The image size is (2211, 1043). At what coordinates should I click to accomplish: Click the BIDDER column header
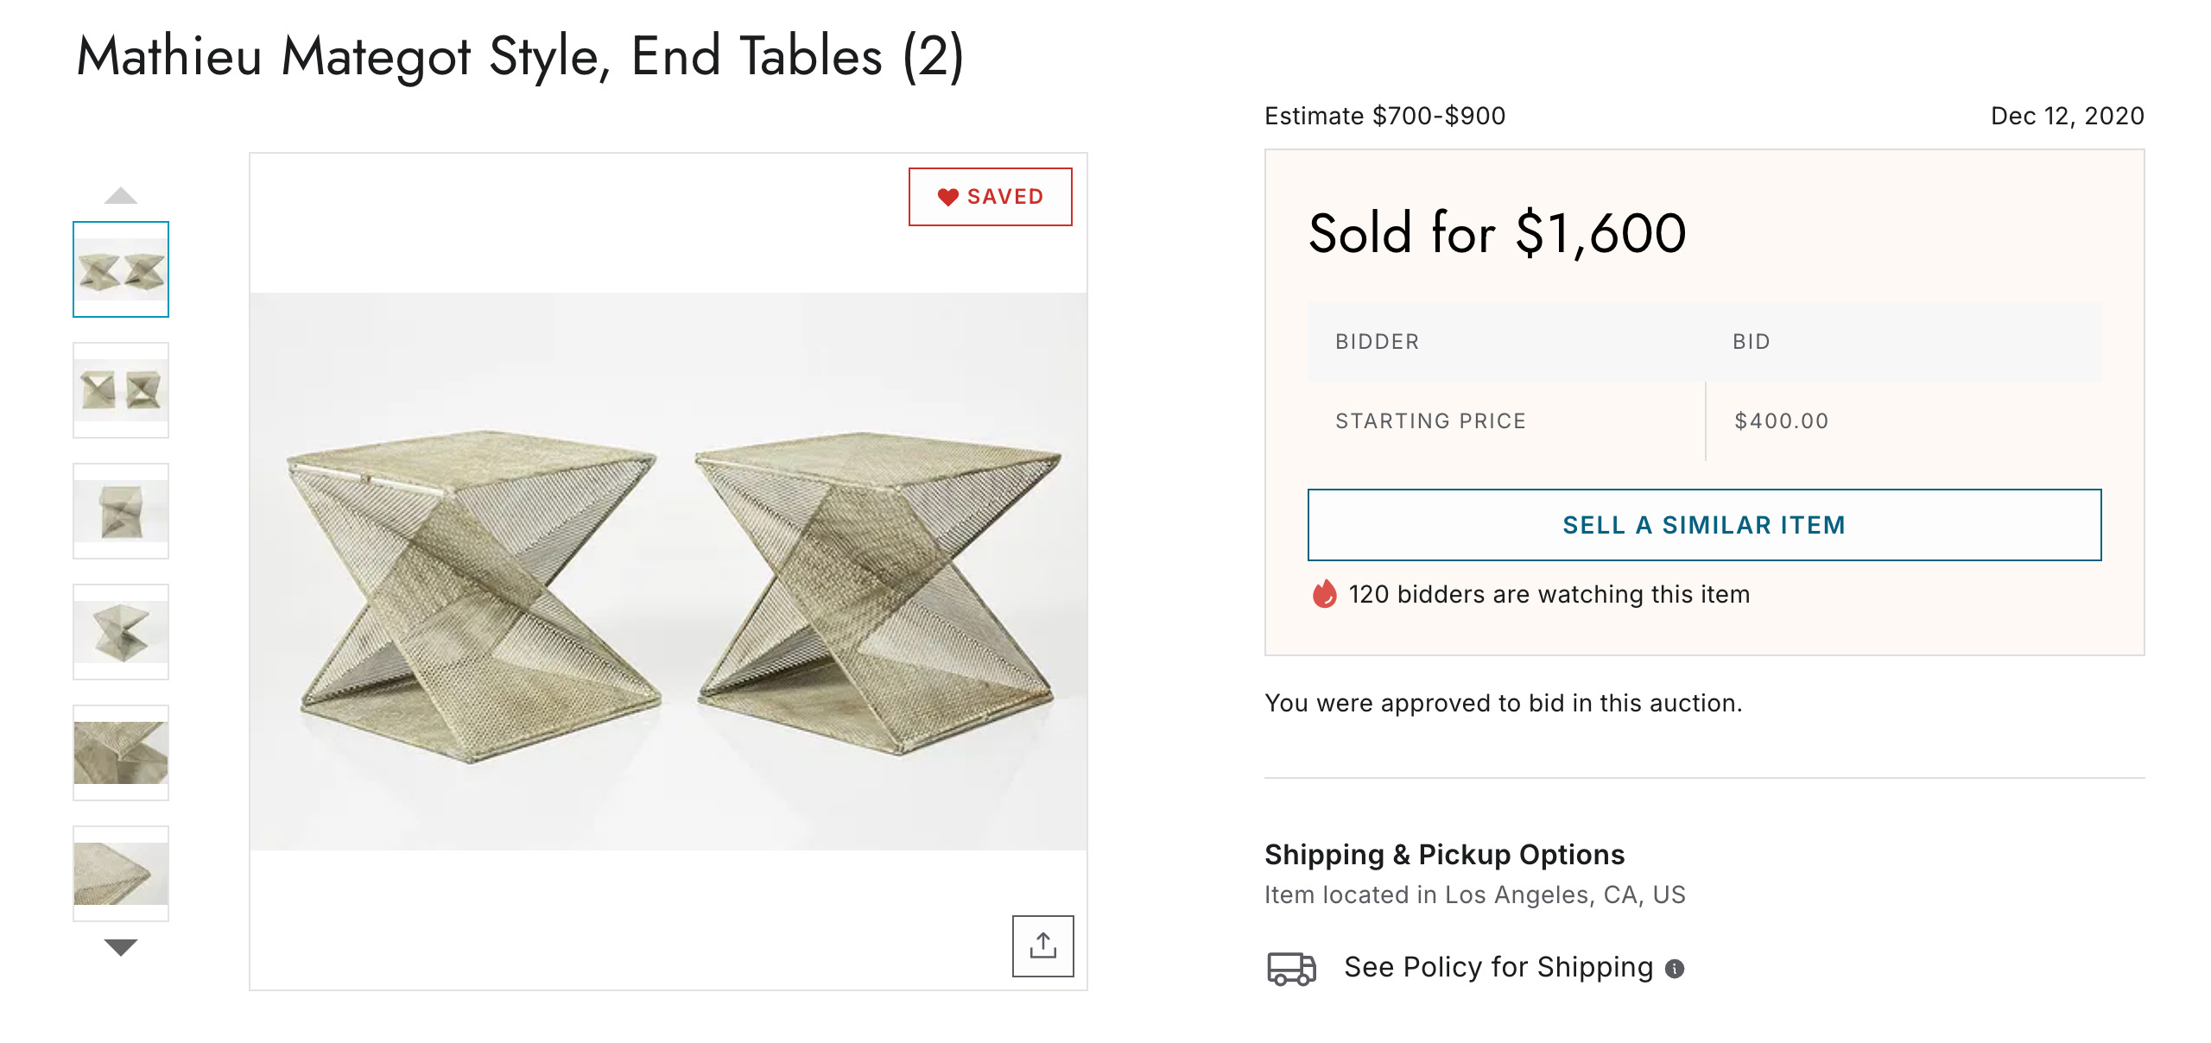tap(1377, 342)
